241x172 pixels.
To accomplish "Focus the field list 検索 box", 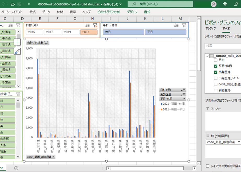I will pos(223,46).
